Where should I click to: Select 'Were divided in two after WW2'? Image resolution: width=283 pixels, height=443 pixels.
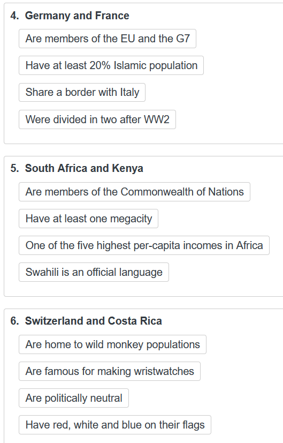pos(97,119)
